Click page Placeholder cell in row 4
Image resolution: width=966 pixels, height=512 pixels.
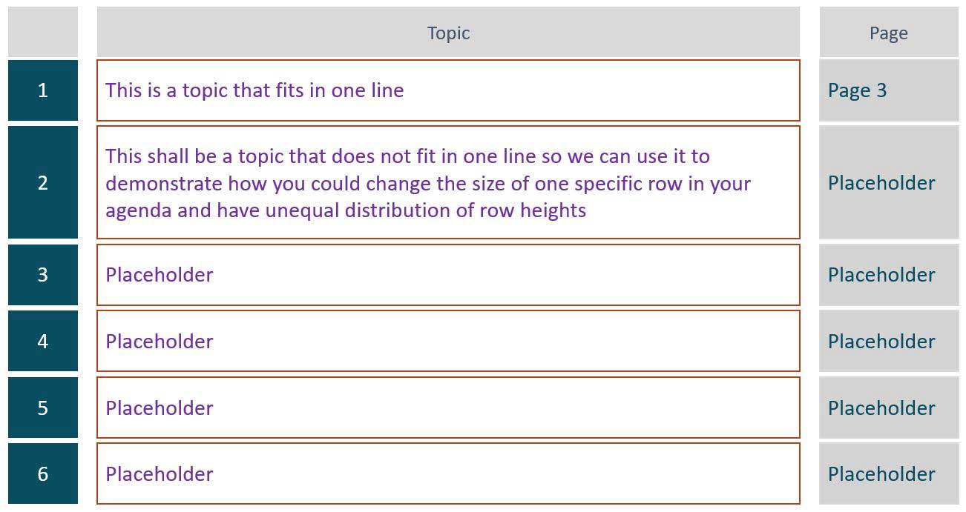click(x=889, y=341)
